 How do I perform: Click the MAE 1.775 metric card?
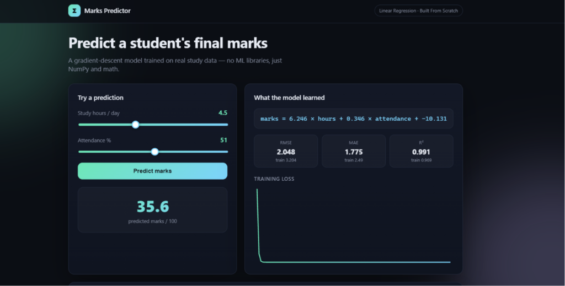(x=354, y=151)
